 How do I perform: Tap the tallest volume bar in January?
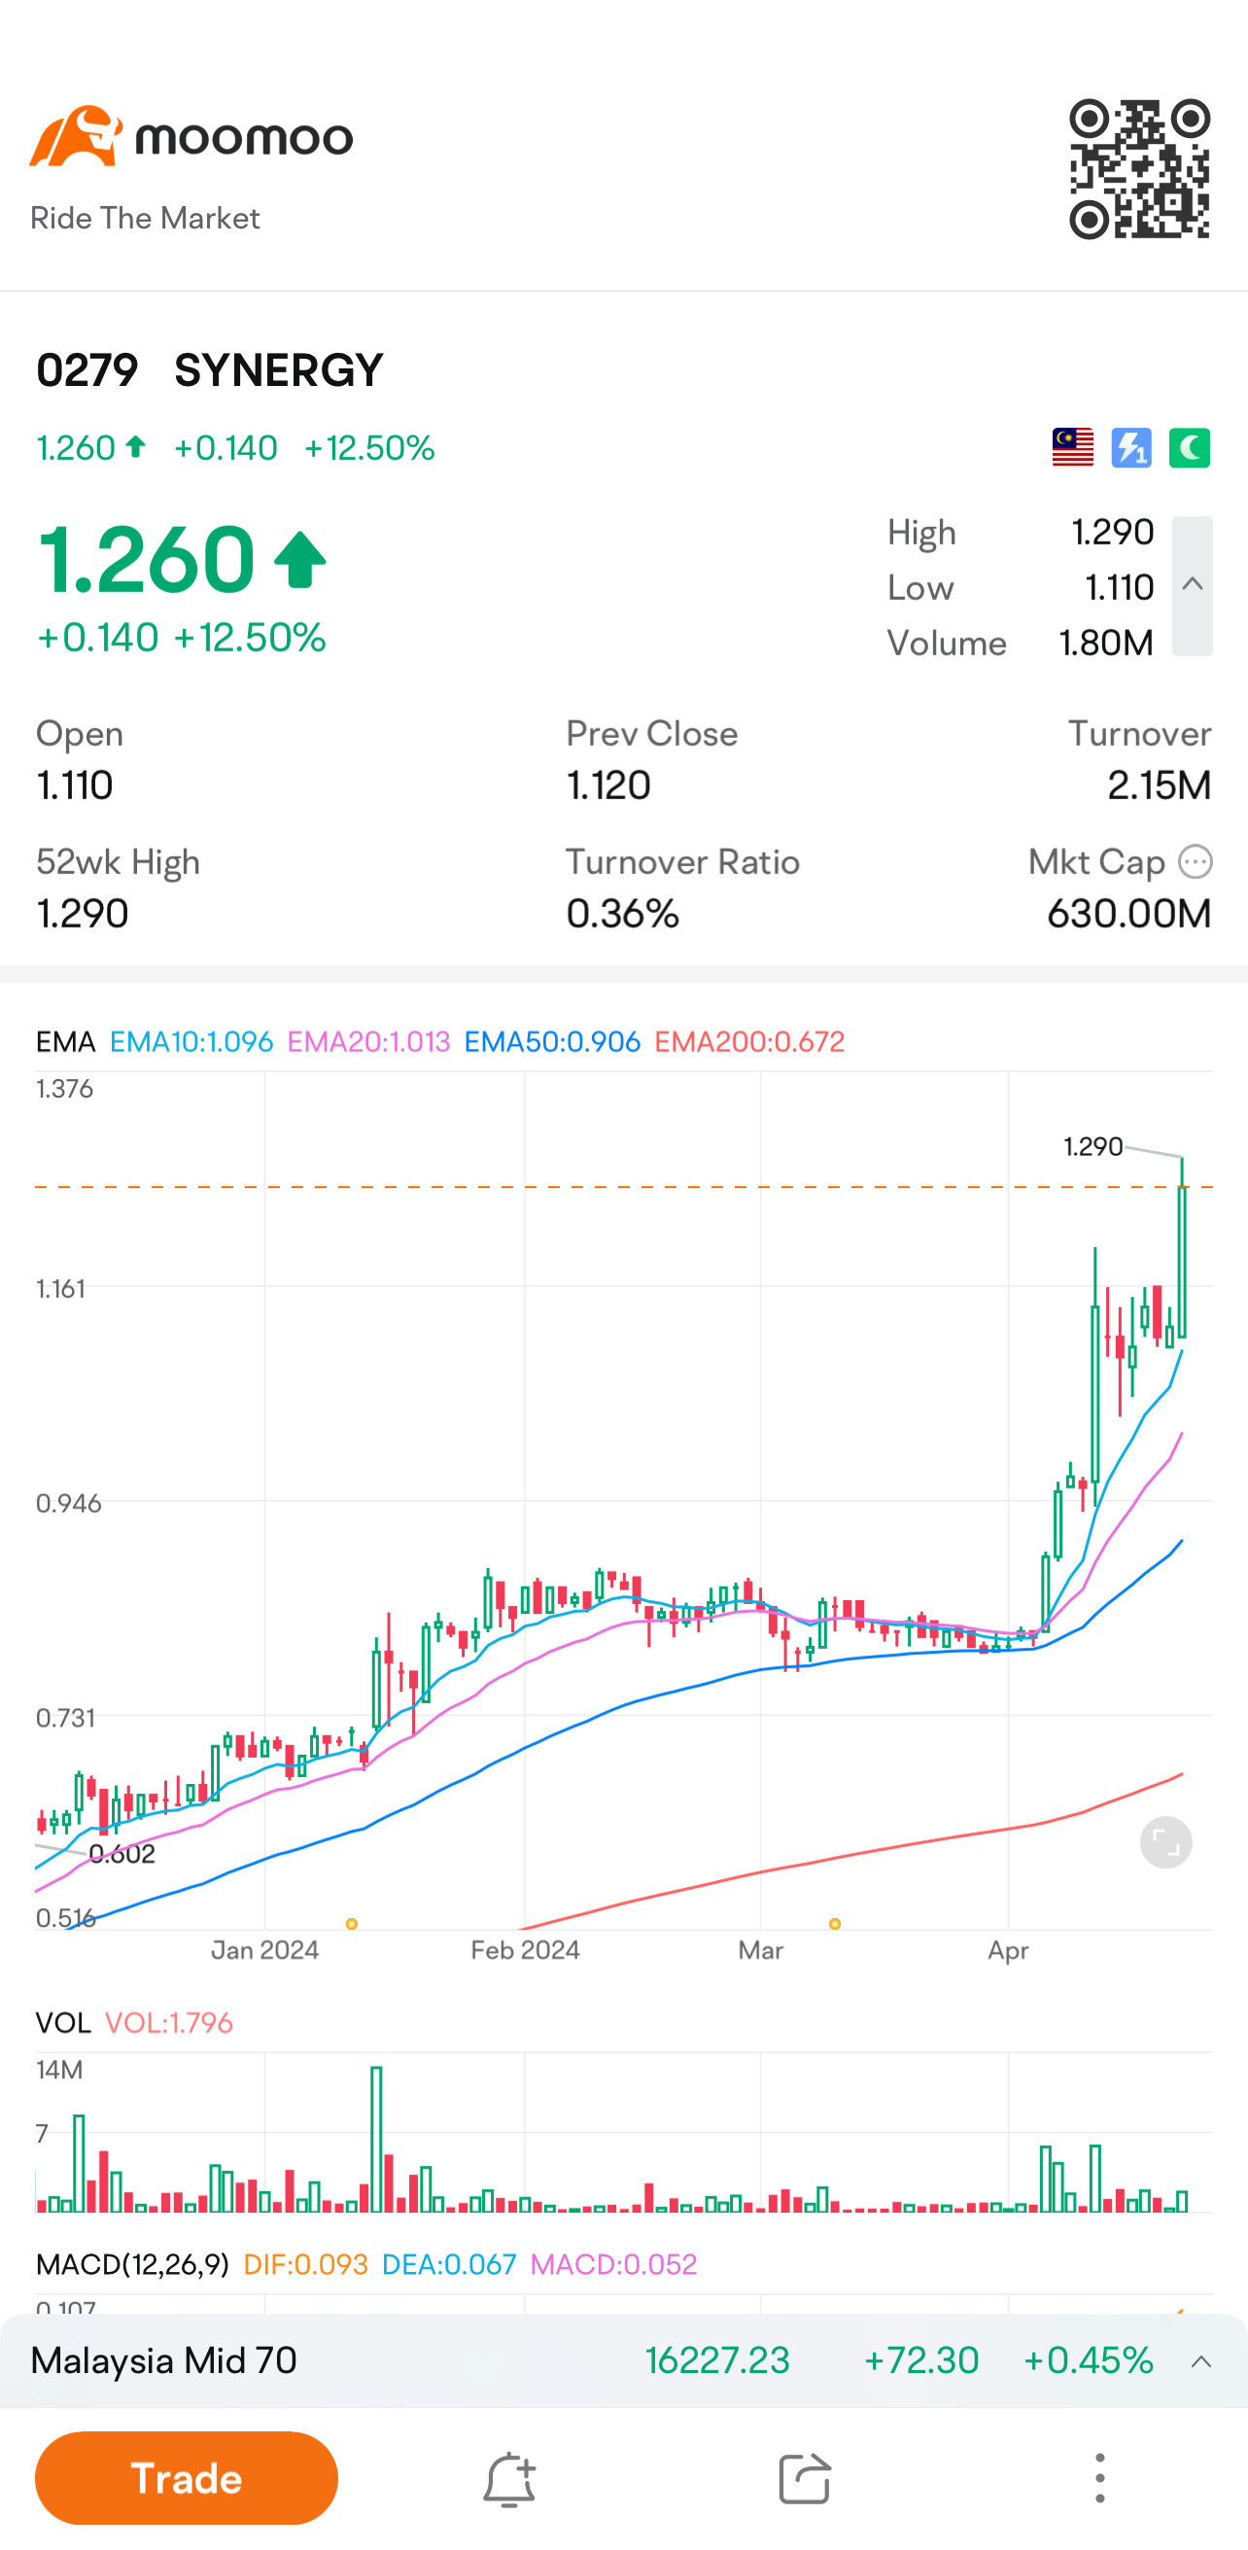[x=376, y=2139]
